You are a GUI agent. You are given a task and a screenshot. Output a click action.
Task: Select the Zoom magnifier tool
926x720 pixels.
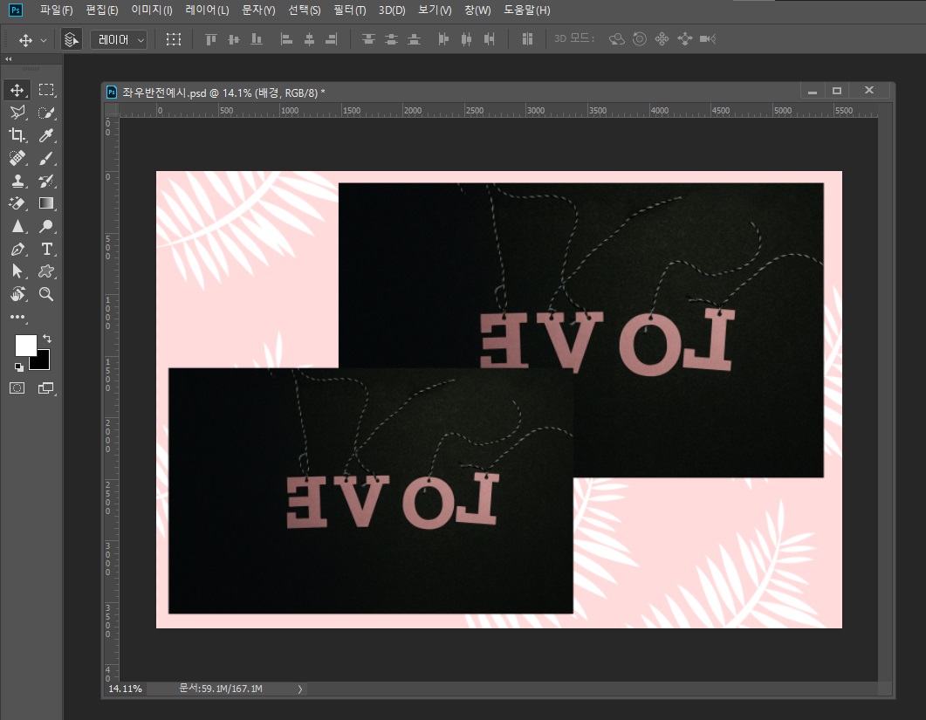coord(46,294)
